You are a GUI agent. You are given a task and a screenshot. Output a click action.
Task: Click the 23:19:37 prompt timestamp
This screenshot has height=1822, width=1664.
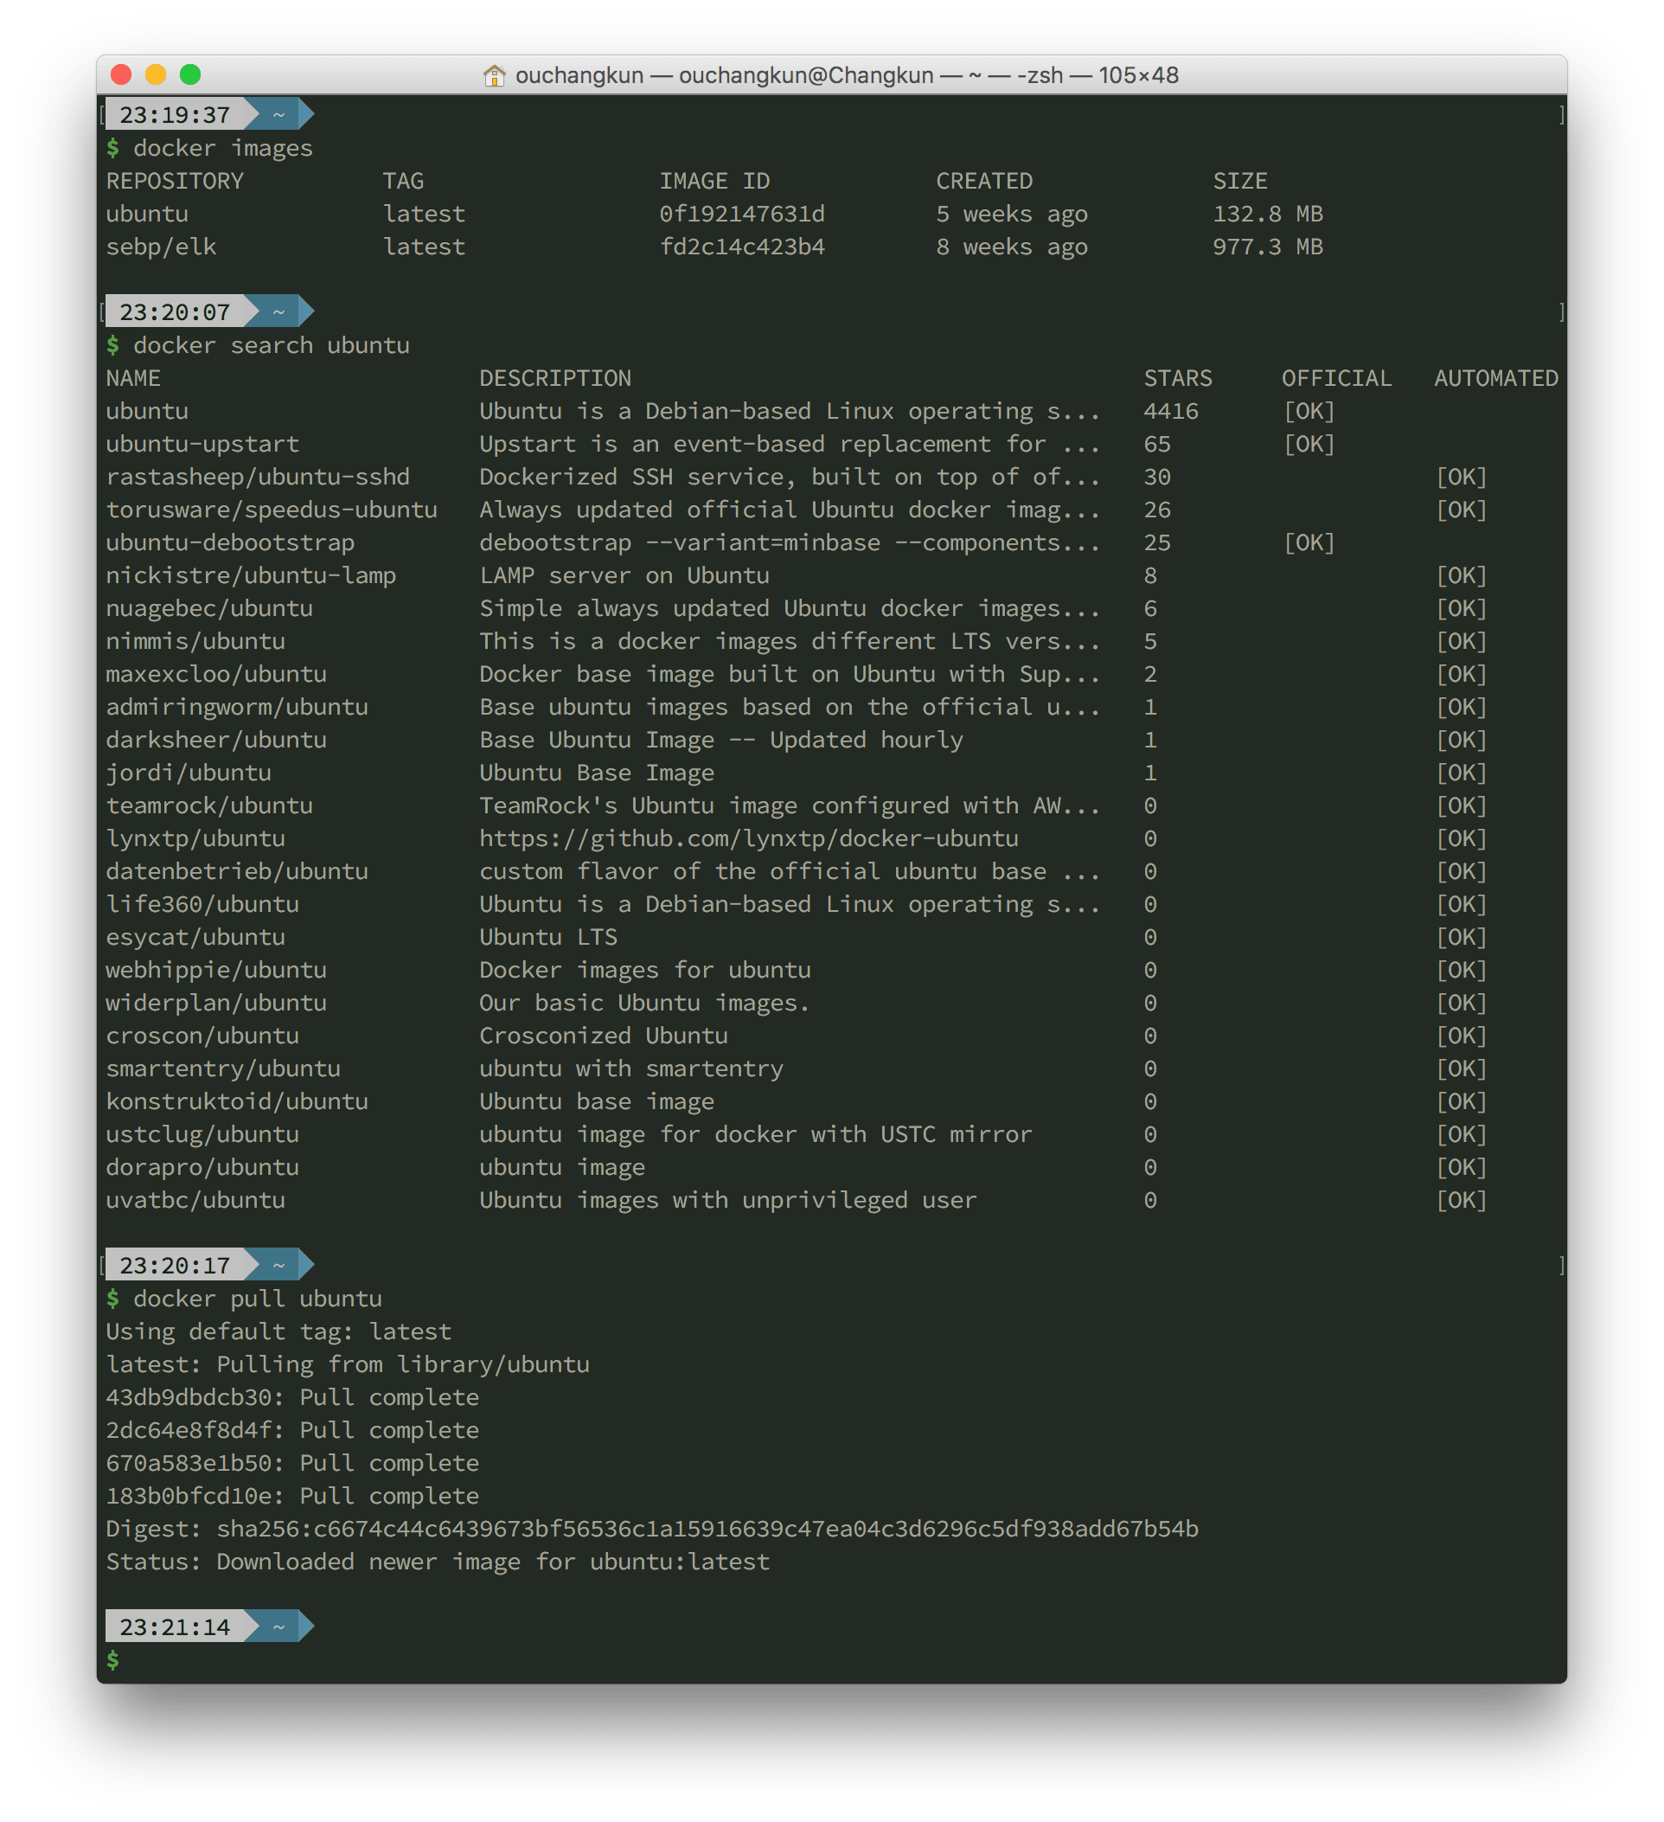coord(175,115)
